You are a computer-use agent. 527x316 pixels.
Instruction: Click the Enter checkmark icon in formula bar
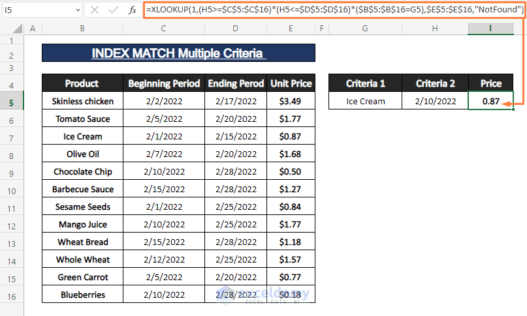(113, 10)
